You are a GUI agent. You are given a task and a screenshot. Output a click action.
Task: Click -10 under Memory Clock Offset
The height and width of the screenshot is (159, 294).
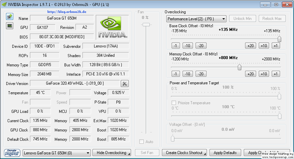click(188, 74)
